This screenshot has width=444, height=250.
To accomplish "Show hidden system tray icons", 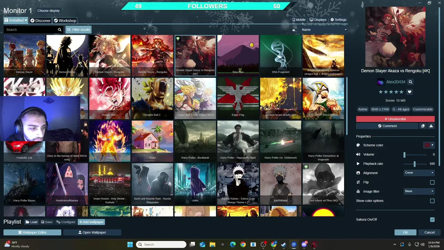I will point(394,244).
